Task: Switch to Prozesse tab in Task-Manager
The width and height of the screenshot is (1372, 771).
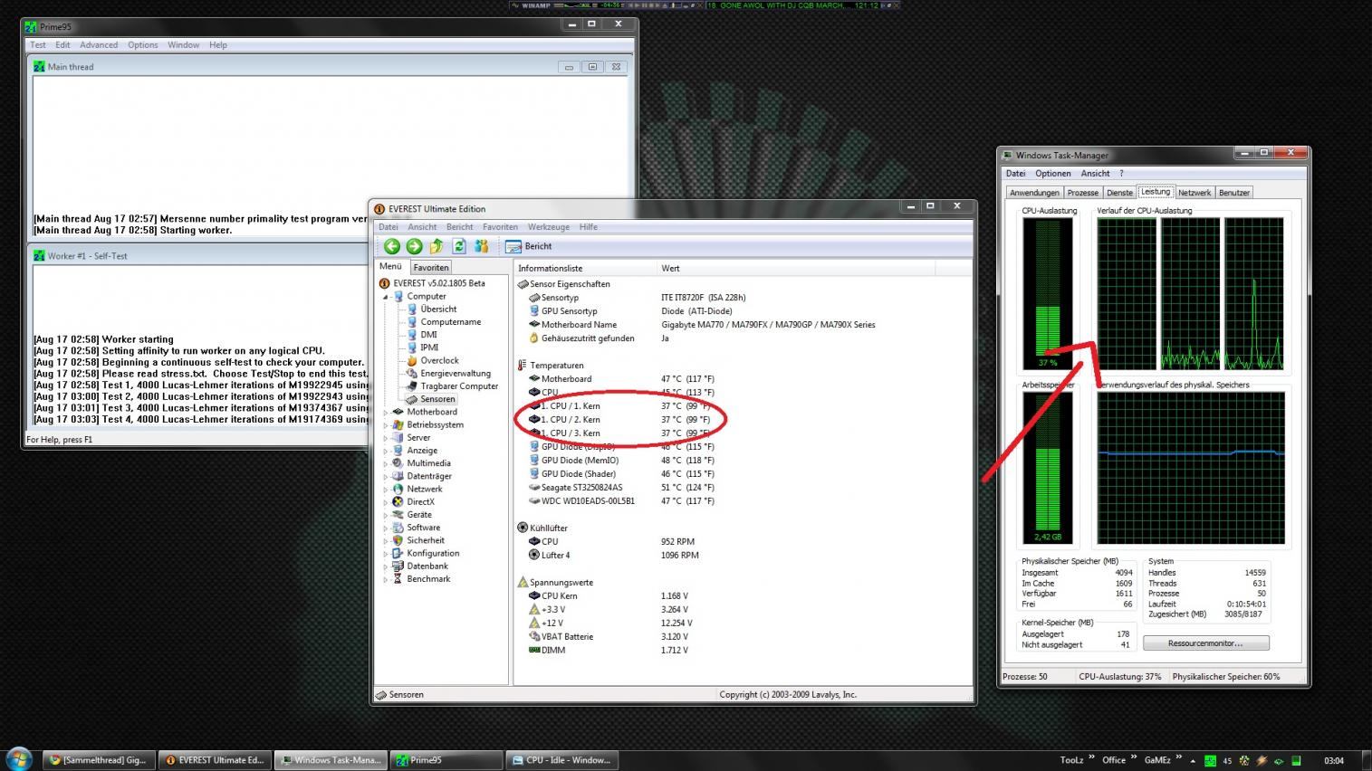Action: pos(1083,193)
